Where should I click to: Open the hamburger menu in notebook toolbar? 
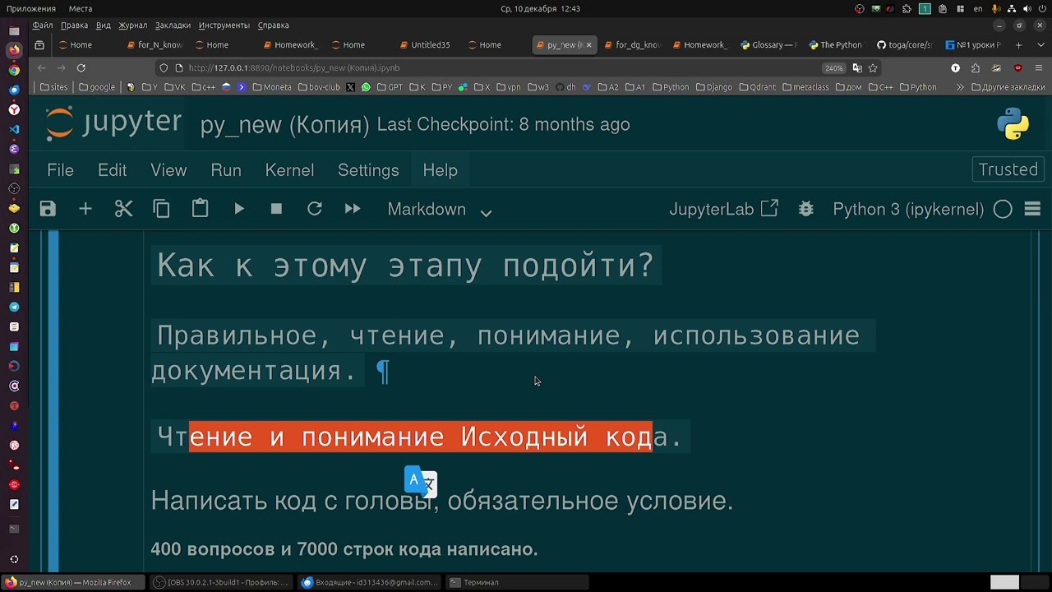tap(1033, 209)
